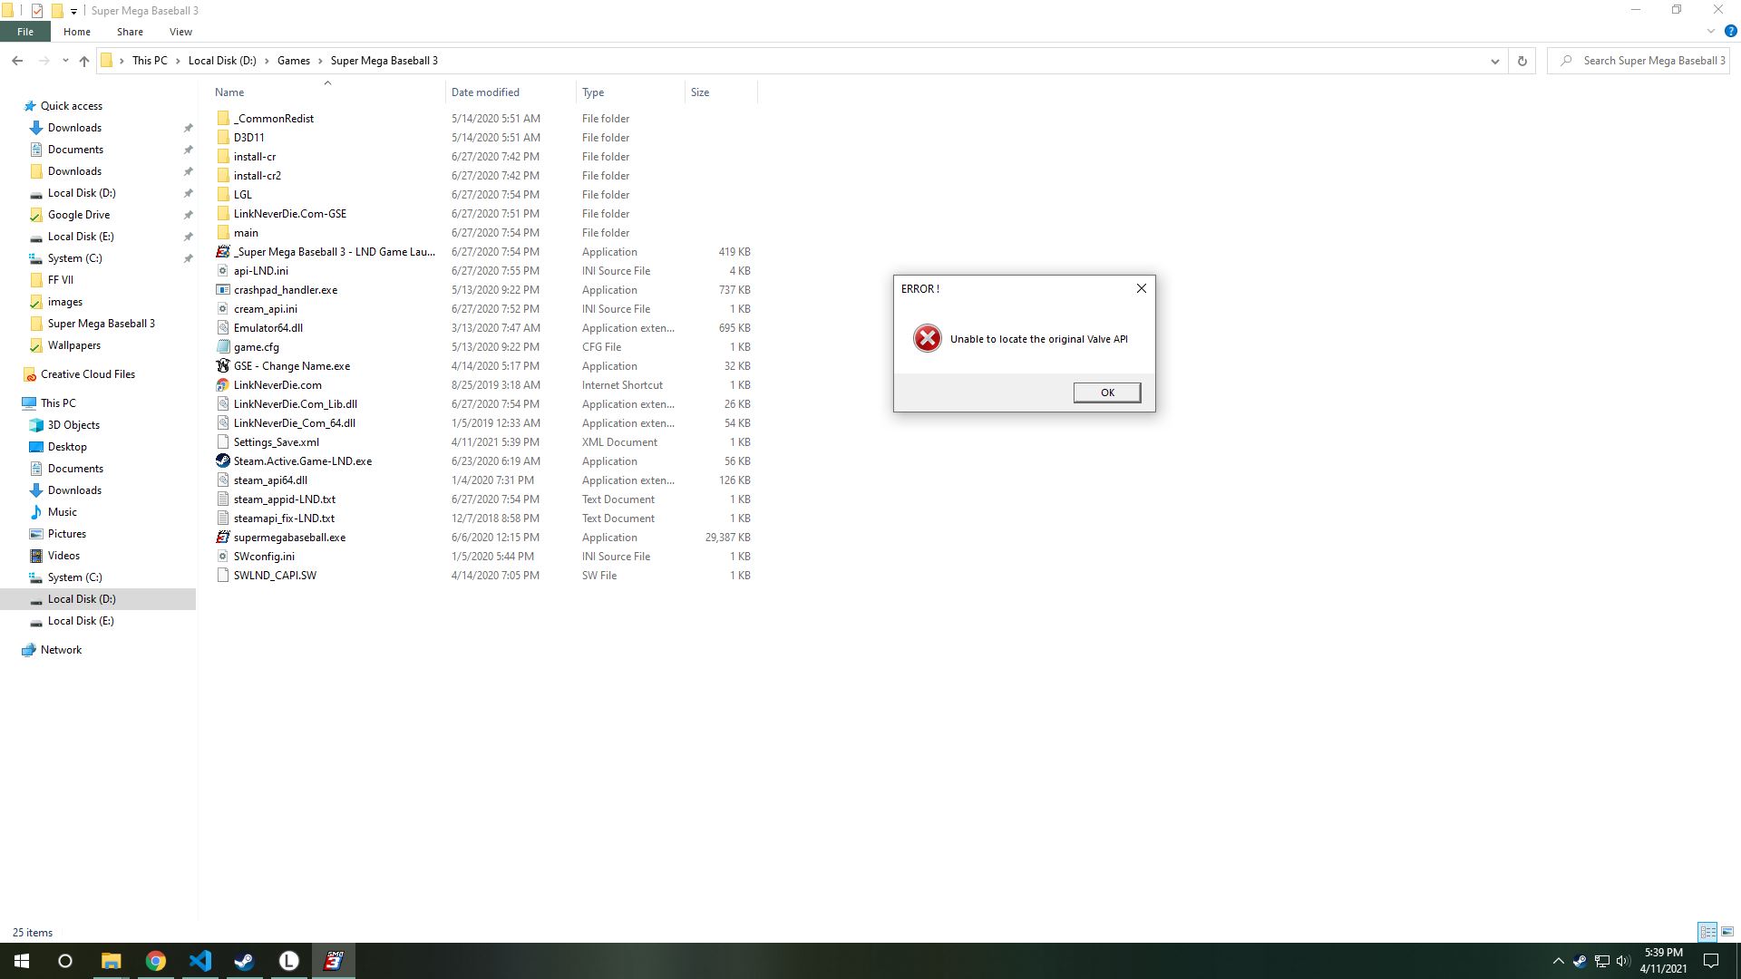Open Google Chrome from taskbar
The height and width of the screenshot is (979, 1741).
point(155,961)
